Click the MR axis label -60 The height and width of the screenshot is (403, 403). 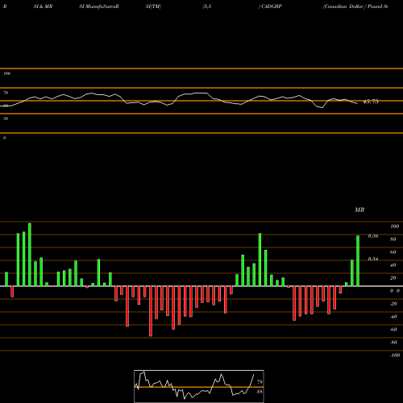point(393,330)
